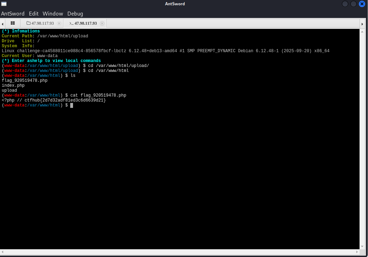Minimize the AntSword window

(345, 4)
